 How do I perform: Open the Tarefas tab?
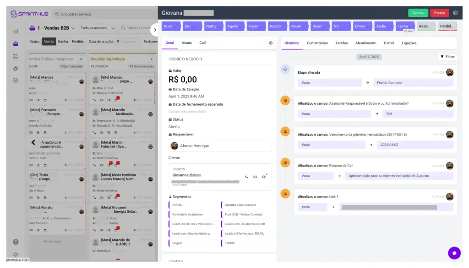pos(341,43)
